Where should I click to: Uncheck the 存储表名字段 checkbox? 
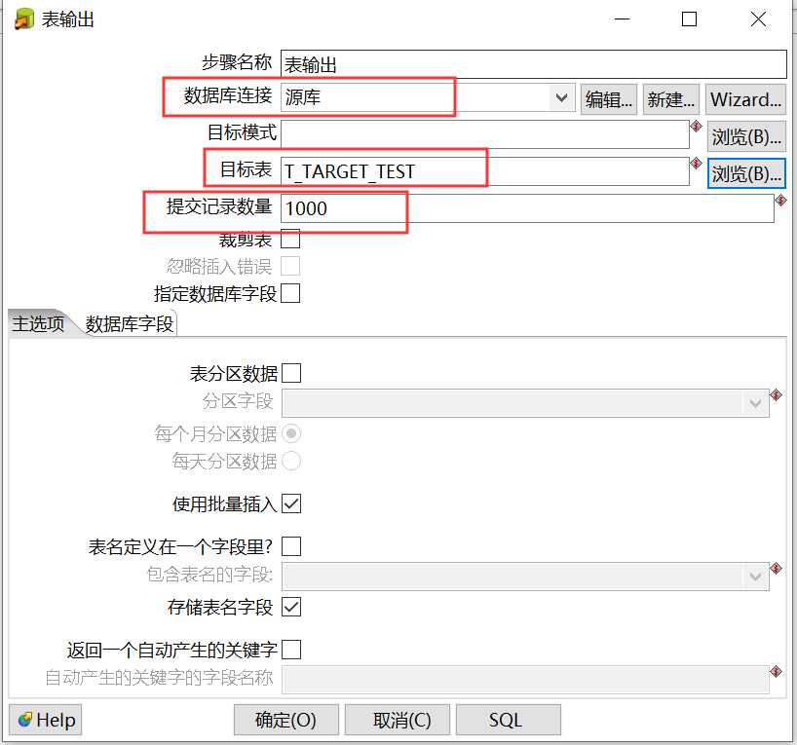[291, 607]
